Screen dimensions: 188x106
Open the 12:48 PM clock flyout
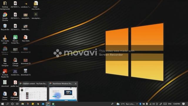(177, 104)
